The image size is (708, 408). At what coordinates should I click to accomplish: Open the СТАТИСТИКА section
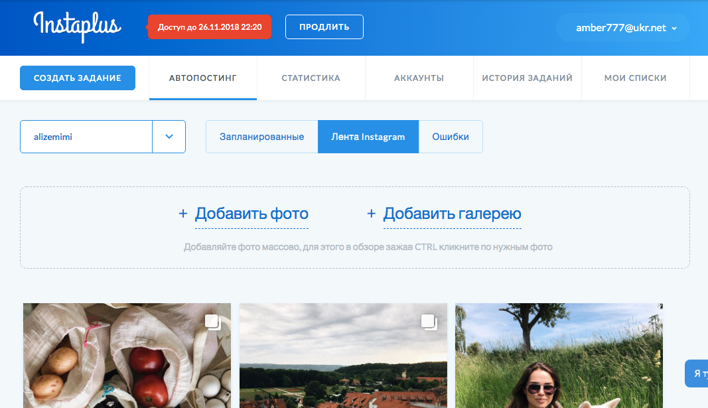[311, 78]
